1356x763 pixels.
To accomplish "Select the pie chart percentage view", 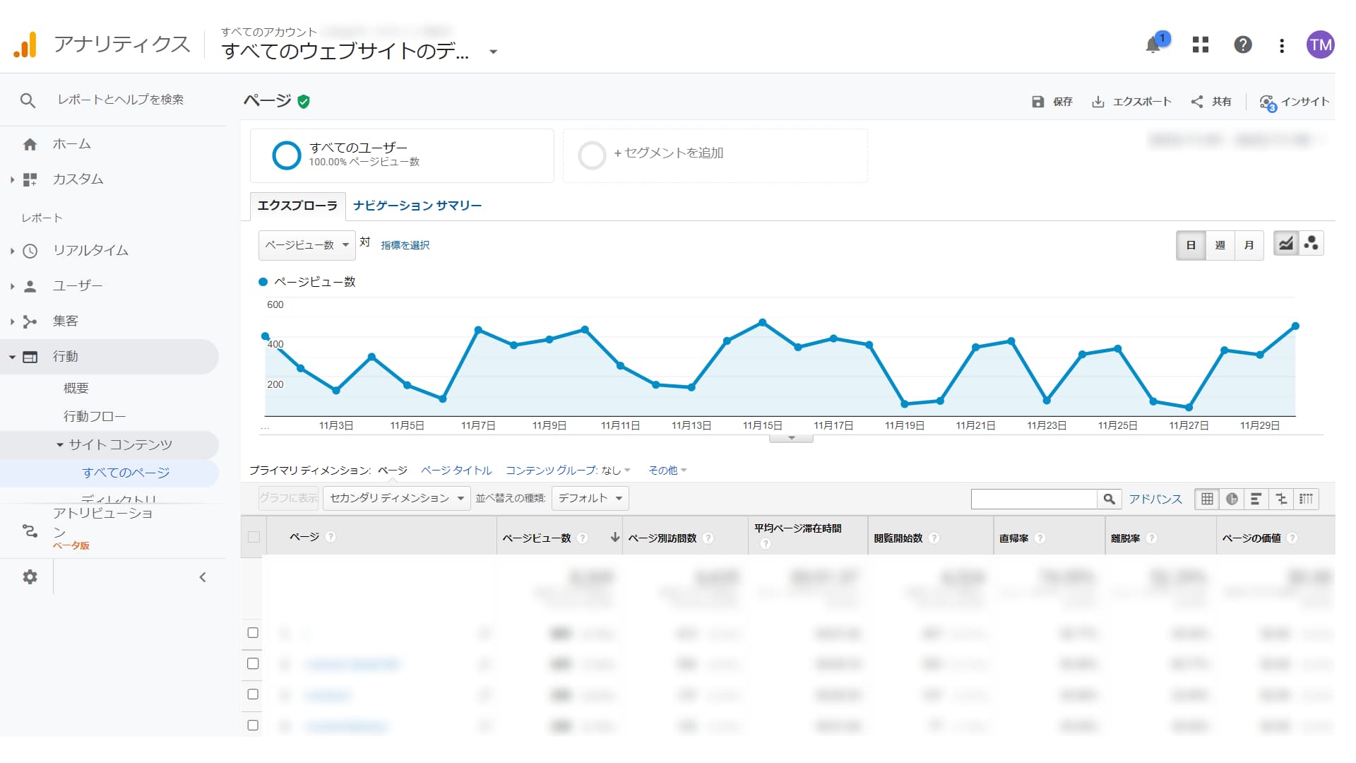I will tap(1232, 499).
